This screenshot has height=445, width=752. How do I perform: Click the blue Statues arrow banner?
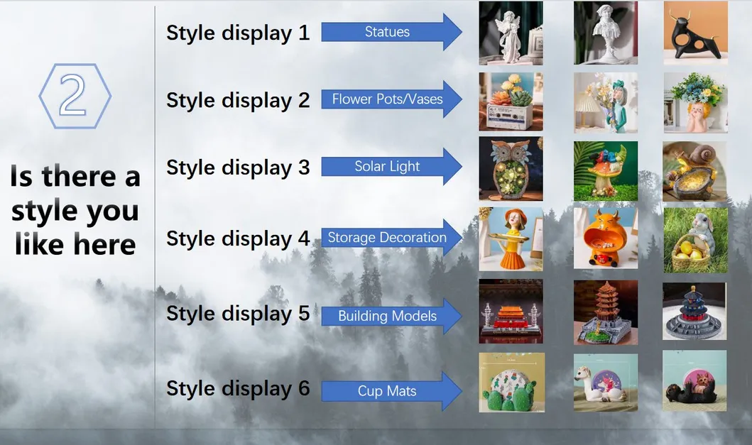click(387, 31)
